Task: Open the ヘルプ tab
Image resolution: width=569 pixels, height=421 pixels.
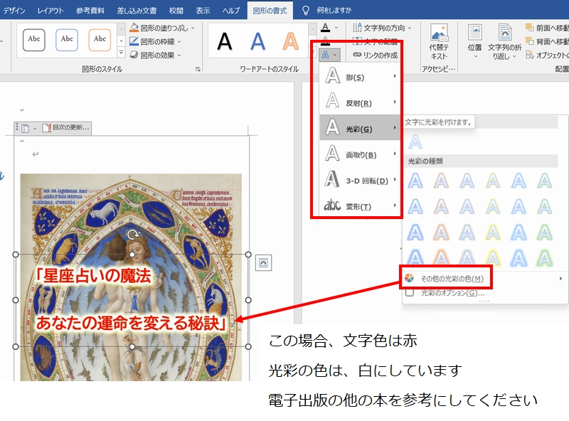Action: [230, 11]
